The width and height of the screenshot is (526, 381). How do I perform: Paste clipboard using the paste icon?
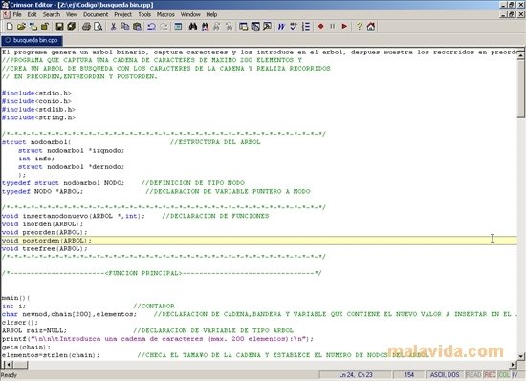click(x=137, y=26)
